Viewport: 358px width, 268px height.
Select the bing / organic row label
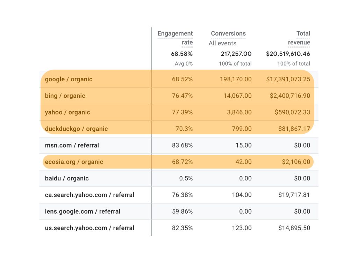(x=65, y=96)
